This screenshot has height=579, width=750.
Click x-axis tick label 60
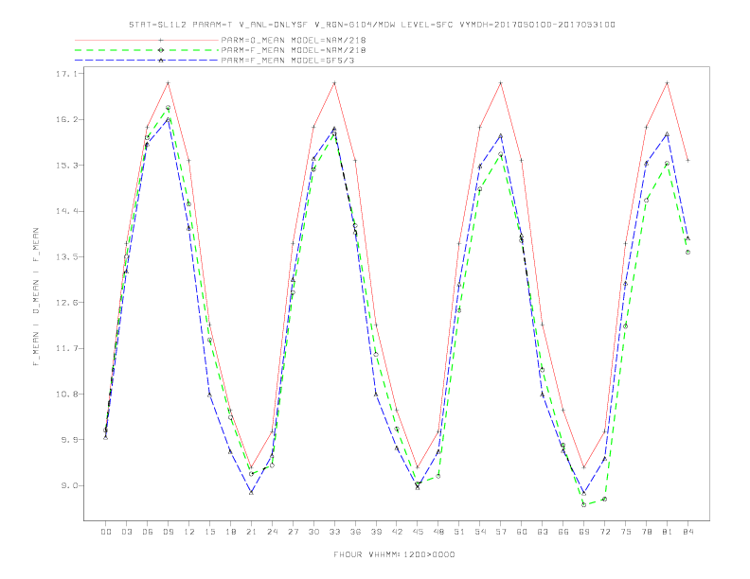pos(522,532)
